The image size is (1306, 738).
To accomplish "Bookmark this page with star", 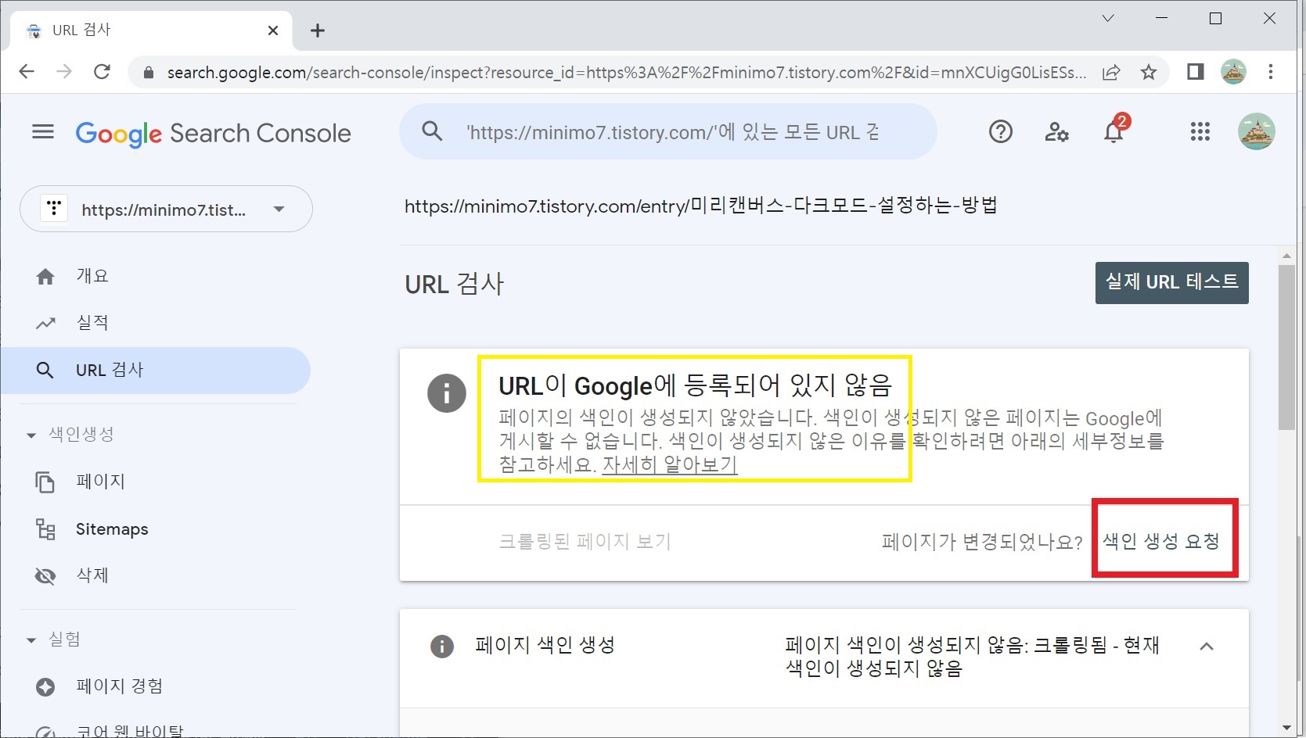I will tap(1148, 73).
